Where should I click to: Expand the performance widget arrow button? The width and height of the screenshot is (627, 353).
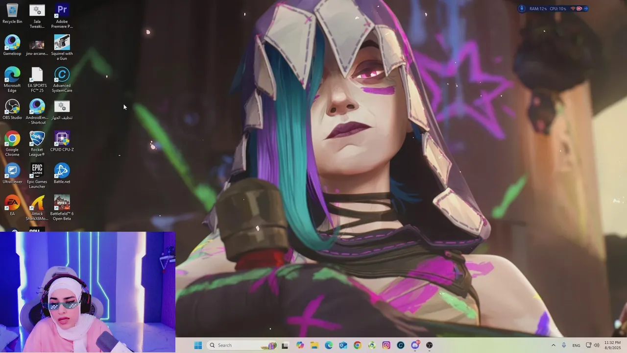[586, 8]
